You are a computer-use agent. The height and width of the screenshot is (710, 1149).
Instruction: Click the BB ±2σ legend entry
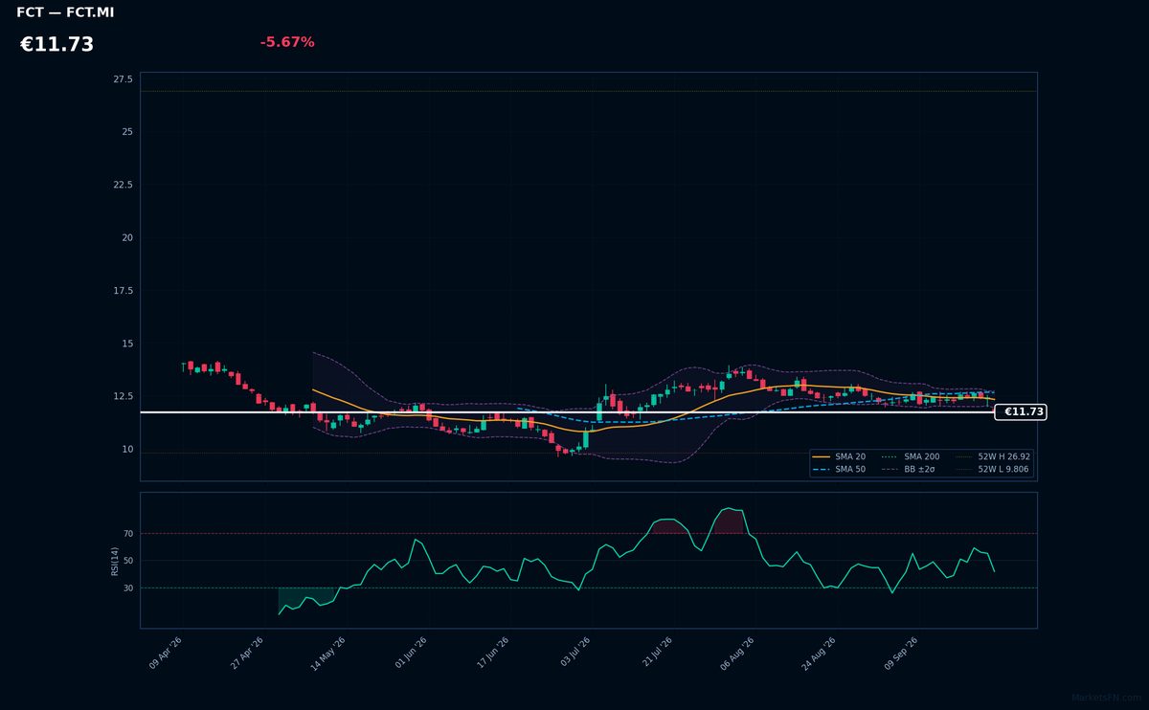[908, 470]
